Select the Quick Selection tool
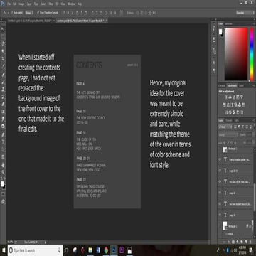 click(3, 51)
